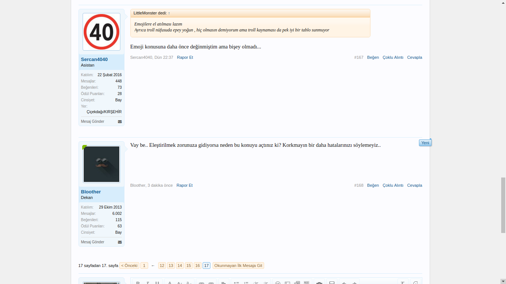The image size is (506, 284).
Task: Go to page 15 in pagination
Action: tap(189, 266)
